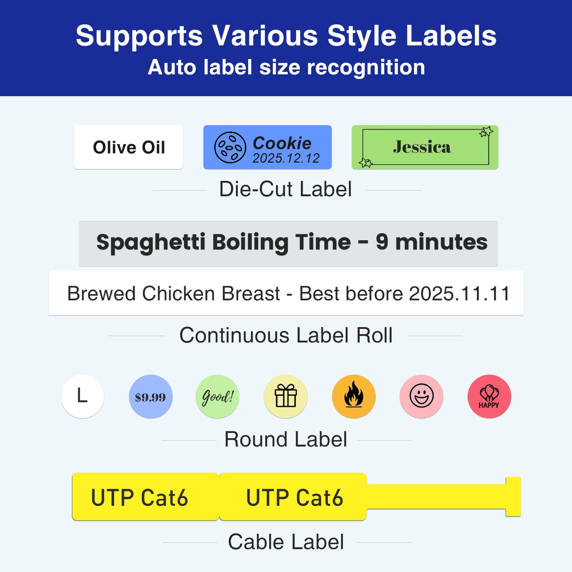Click the white round L label

pyautogui.click(x=82, y=396)
